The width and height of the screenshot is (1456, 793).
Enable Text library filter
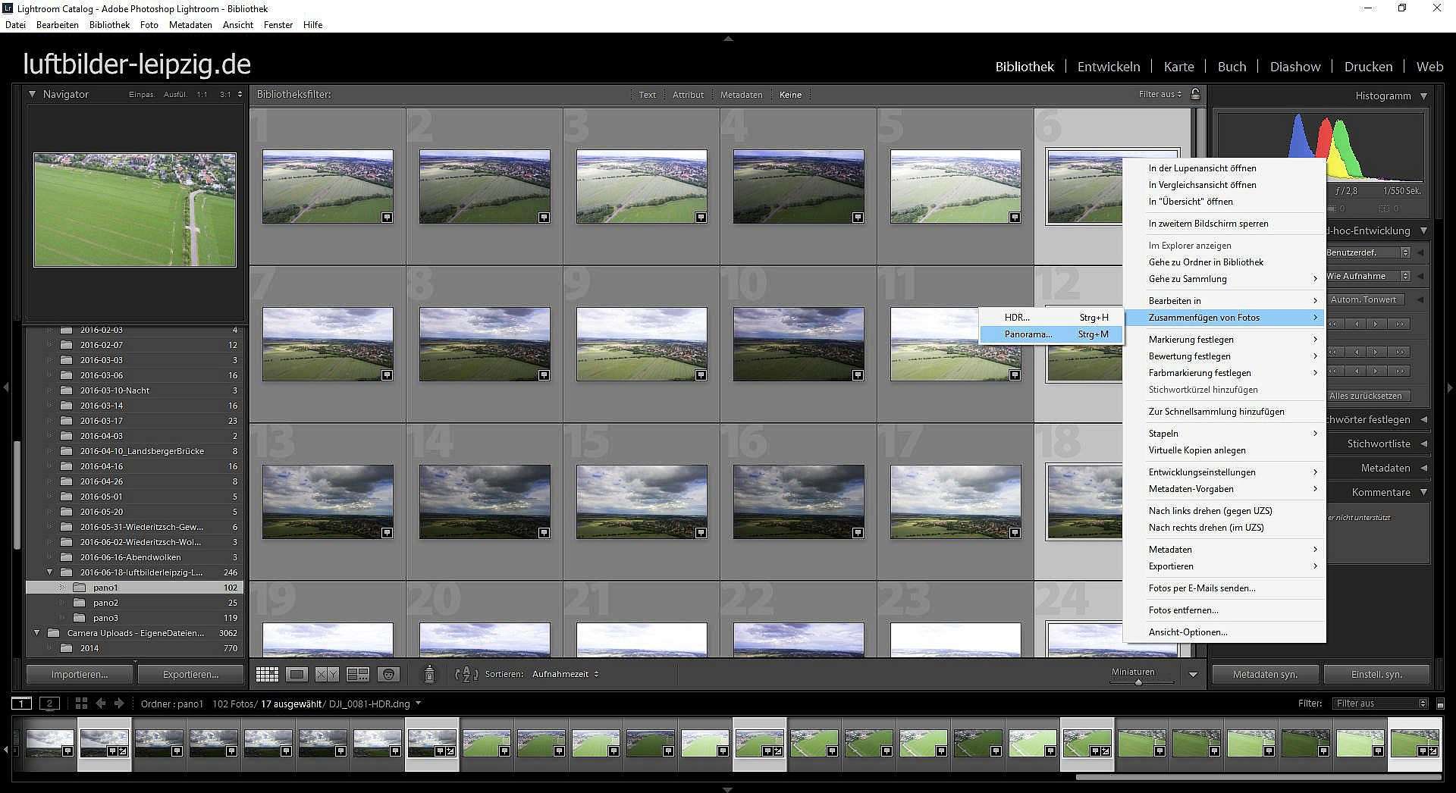coord(647,95)
